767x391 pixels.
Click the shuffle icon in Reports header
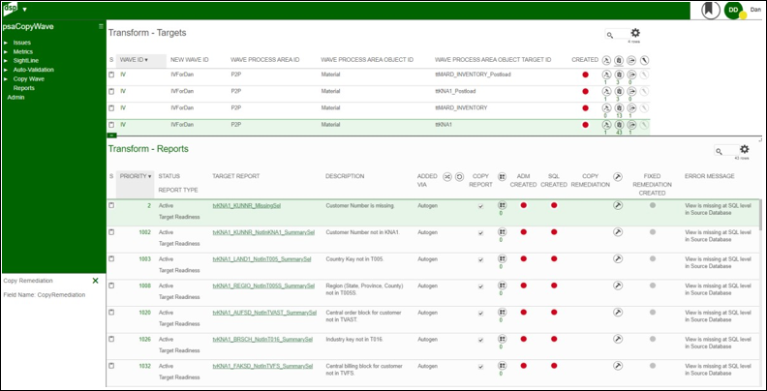447,177
